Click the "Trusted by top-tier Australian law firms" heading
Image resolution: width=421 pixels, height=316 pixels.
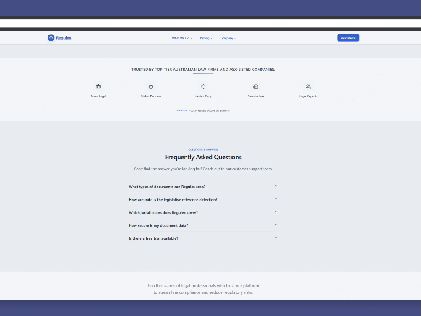coord(203,70)
